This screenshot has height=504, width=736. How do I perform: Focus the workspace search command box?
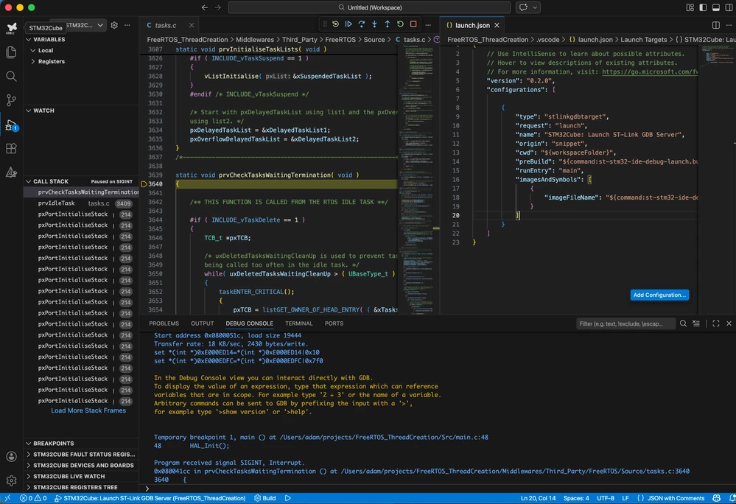coord(369,7)
